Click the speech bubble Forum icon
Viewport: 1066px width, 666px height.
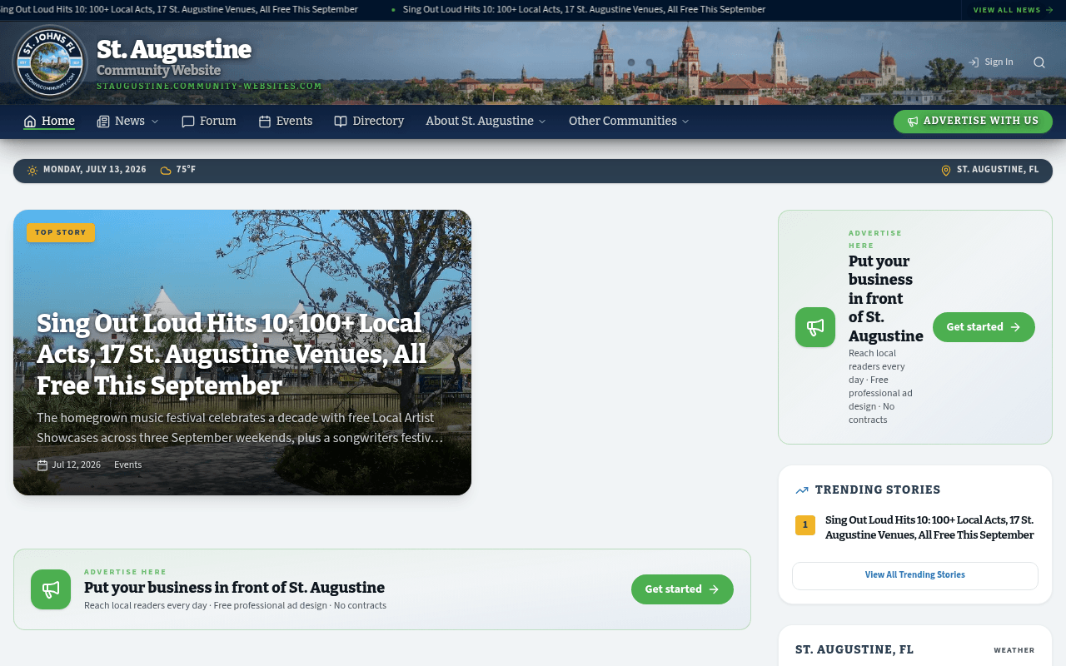tap(188, 122)
